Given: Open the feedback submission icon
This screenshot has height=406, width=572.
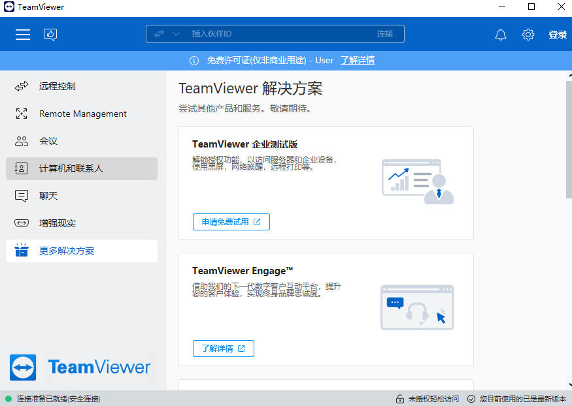Looking at the screenshot, I should (x=50, y=34).
